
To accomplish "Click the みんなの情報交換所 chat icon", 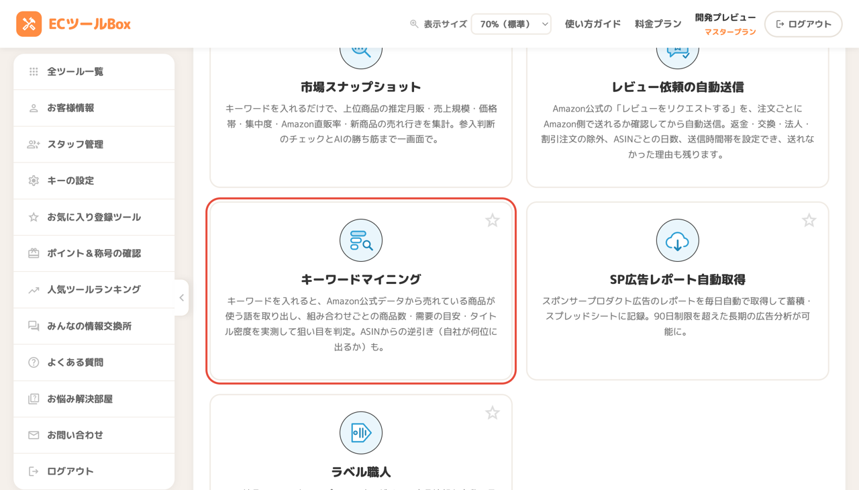I will click(x=34, y=326).
